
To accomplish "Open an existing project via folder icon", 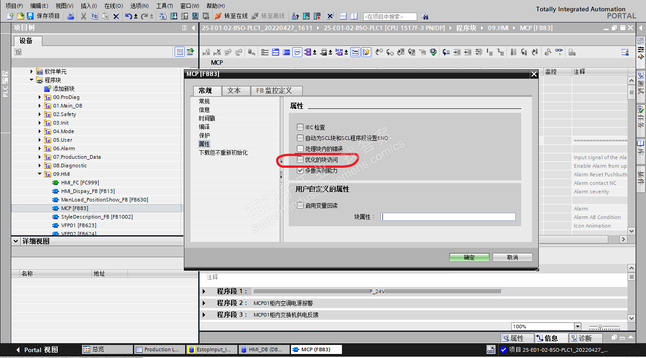I will pyautogui.click(x=20, y=16).
